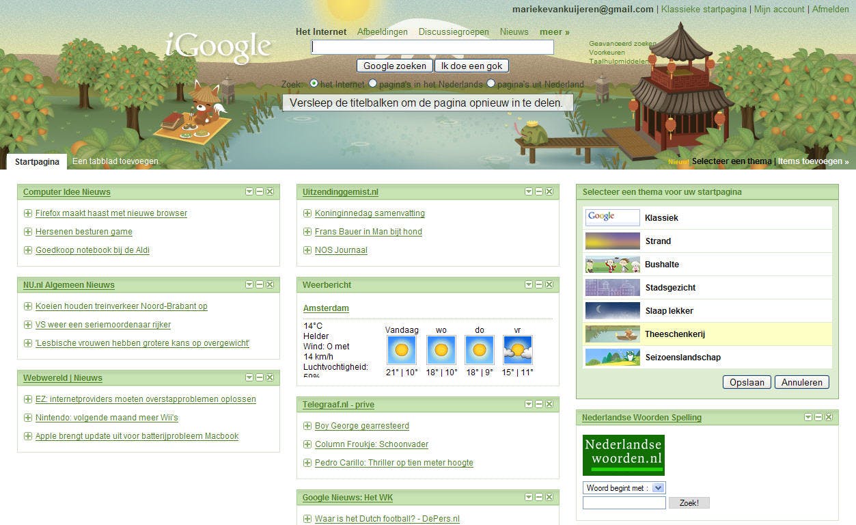Open Discussiegroepen search category
The image size is (856, 525).
454,31
